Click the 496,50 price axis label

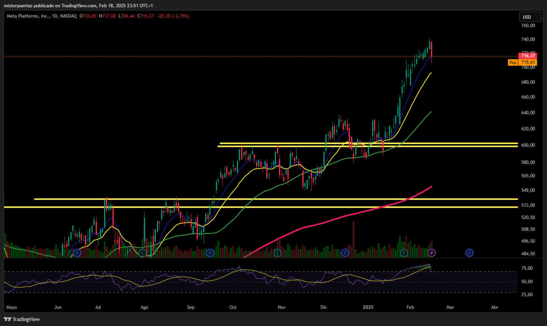(x=529, y=241)
